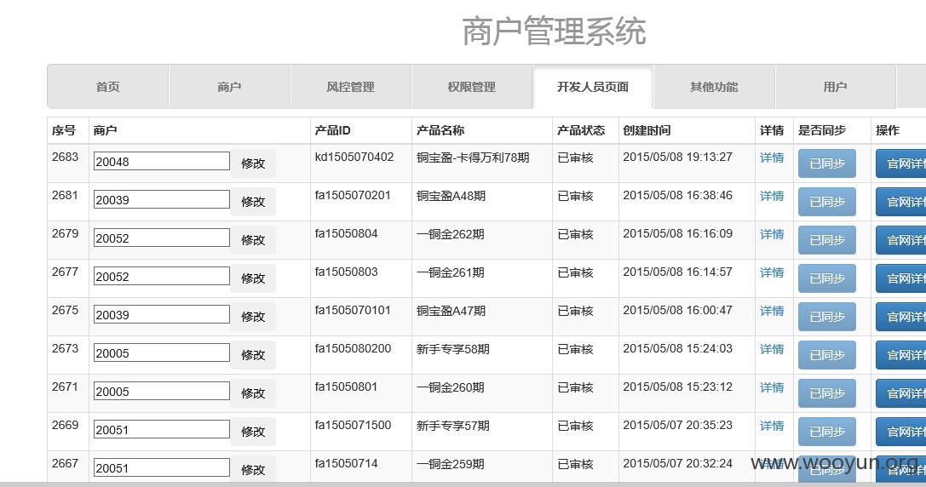The image size is (926, 487).
Task: Open 详情 link for fa15050801
Action: point(772,388)
